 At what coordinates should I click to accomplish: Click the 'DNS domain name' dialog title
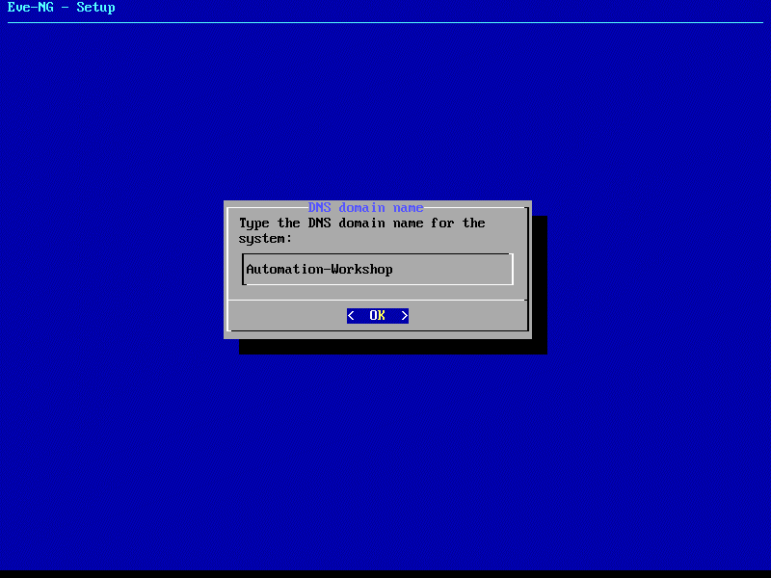[x=366, y=207]
